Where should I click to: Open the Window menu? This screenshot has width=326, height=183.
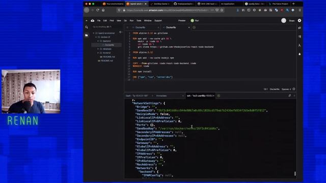[148, 20]
